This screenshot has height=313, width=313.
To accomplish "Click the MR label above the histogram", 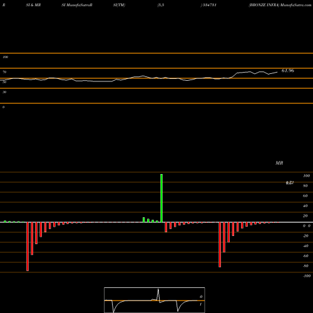I will click(x=279, y=163).
